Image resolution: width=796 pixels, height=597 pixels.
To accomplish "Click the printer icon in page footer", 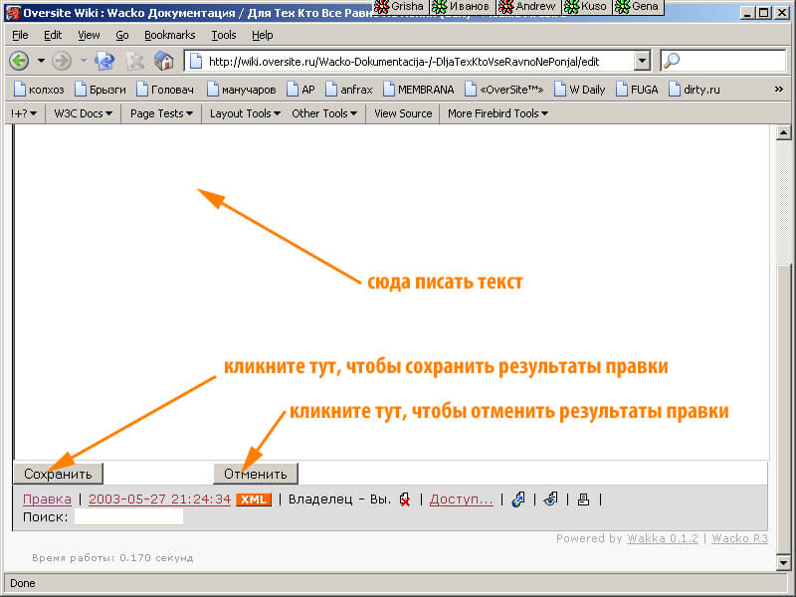I will (x=583, y=499).
